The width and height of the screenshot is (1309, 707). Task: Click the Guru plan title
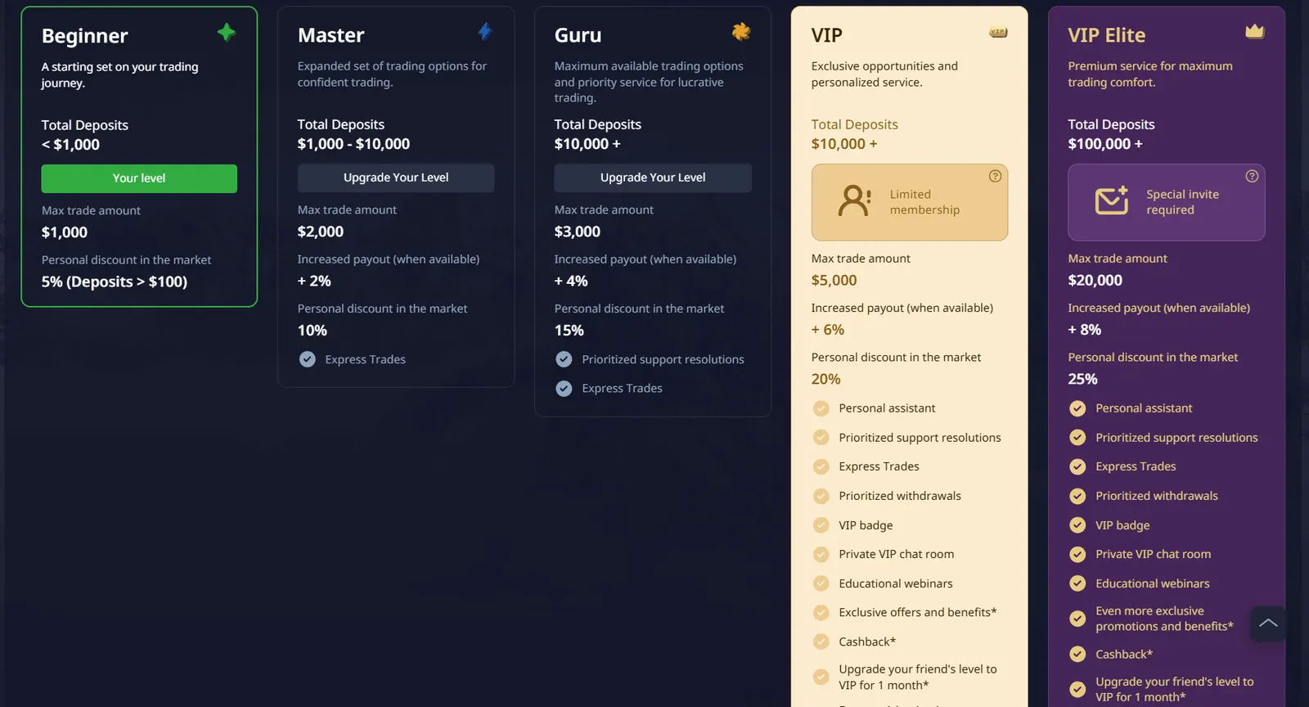578,35
